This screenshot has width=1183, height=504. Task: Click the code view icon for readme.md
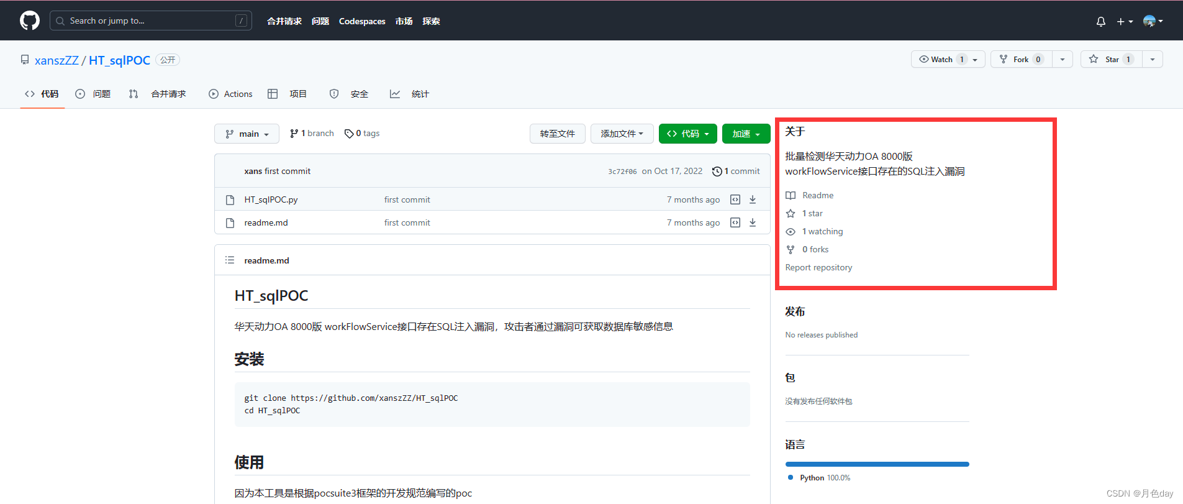[x=735, y=222]
